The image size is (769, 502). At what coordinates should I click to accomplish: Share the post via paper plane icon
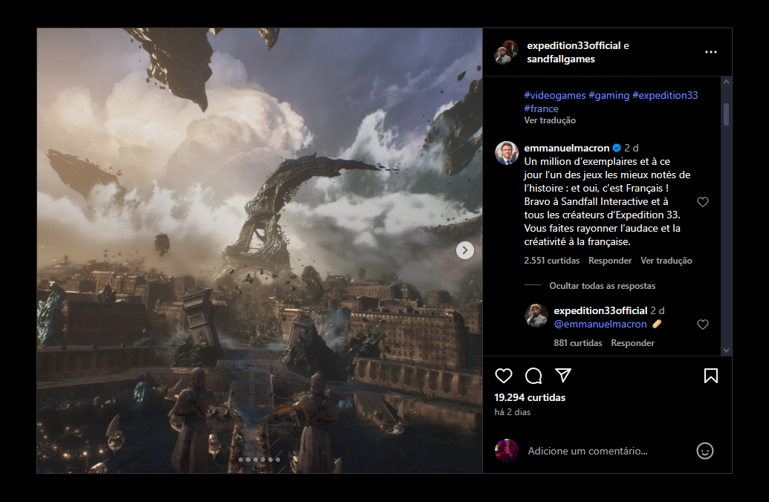(x=563, y=376)
